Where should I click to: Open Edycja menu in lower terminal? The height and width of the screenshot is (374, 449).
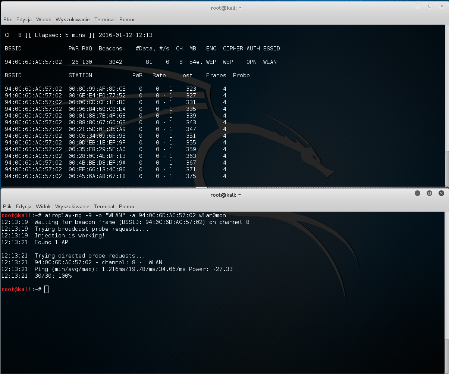pos(23,206)
